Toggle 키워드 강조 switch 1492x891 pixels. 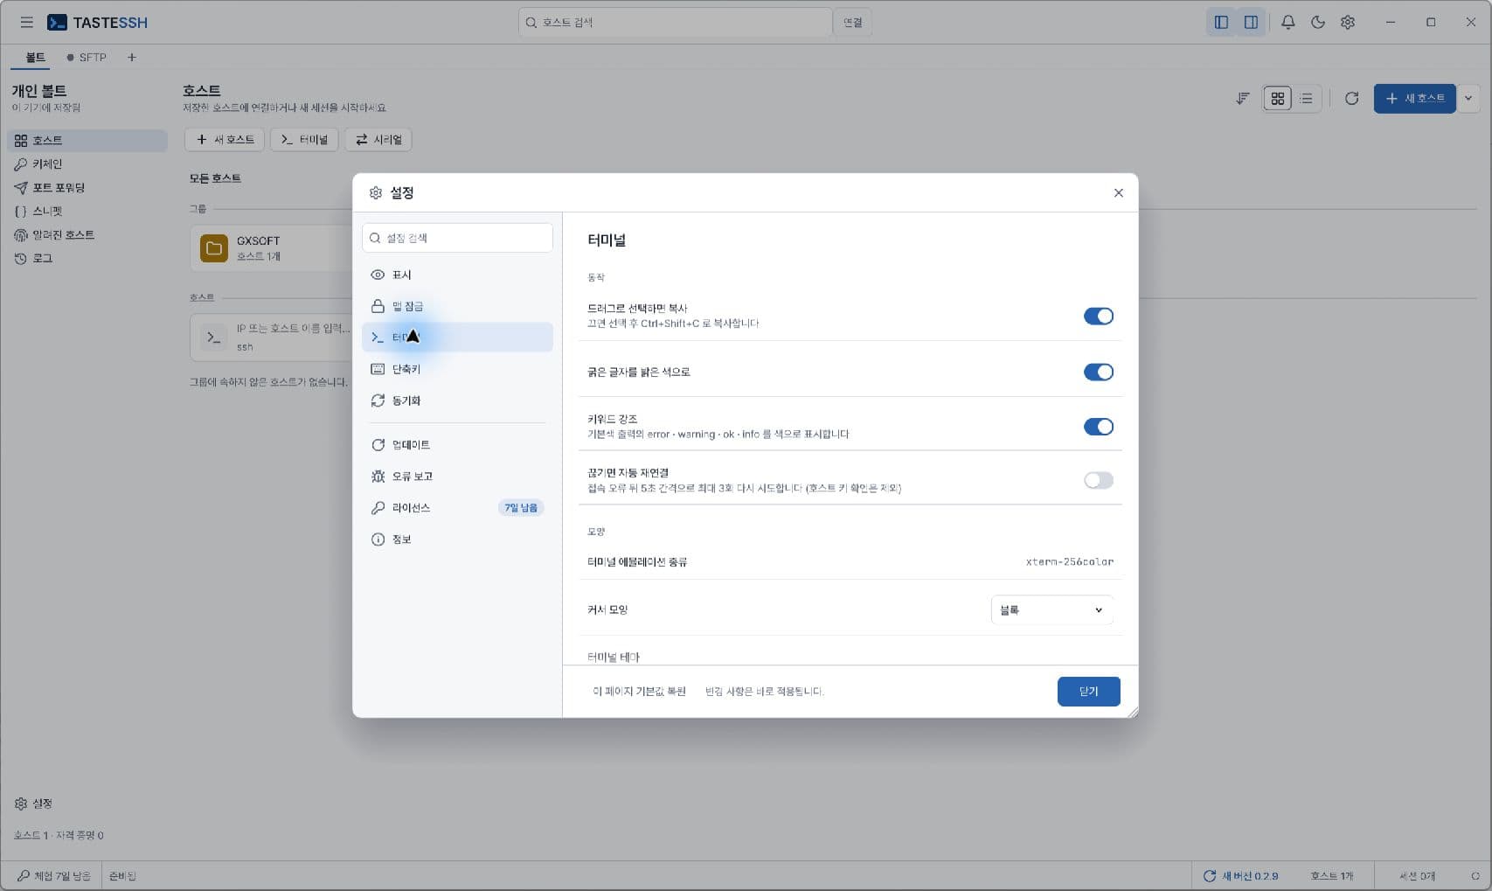[1098, 427]
